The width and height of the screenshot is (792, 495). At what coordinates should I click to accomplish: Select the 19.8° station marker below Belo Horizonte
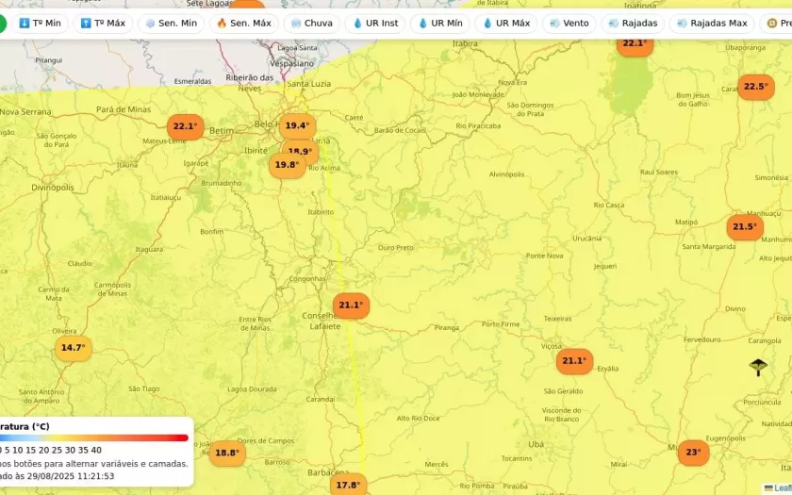[x=287, y=166]
